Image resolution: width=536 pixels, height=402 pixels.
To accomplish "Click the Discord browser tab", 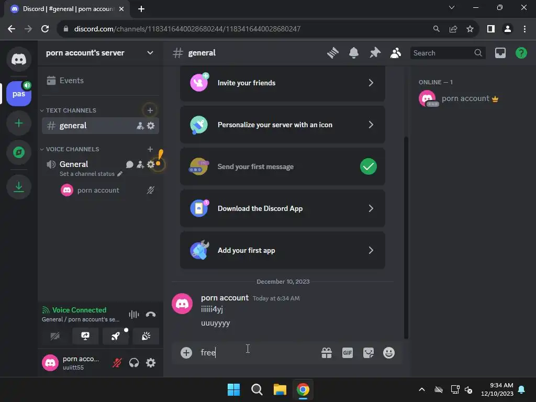I will [x=66, y=9].
